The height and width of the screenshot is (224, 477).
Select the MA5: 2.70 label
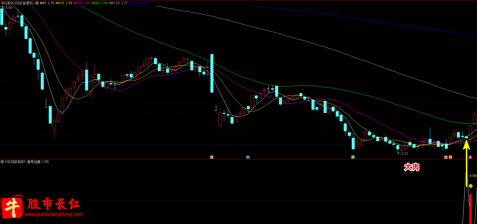coord(47,3)
